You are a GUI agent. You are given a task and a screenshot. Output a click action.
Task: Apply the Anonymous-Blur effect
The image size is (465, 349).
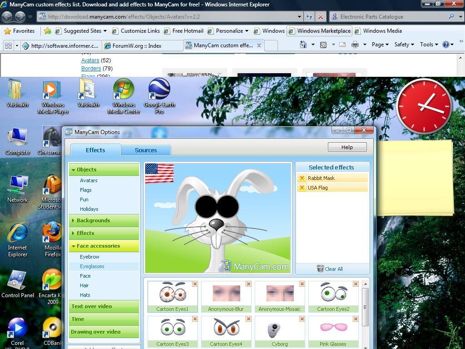coord(226,294)
